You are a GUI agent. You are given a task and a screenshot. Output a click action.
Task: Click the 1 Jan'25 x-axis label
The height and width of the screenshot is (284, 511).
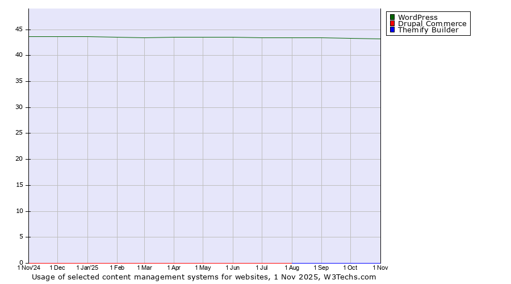pyautogui.click(x=87, y=268)
